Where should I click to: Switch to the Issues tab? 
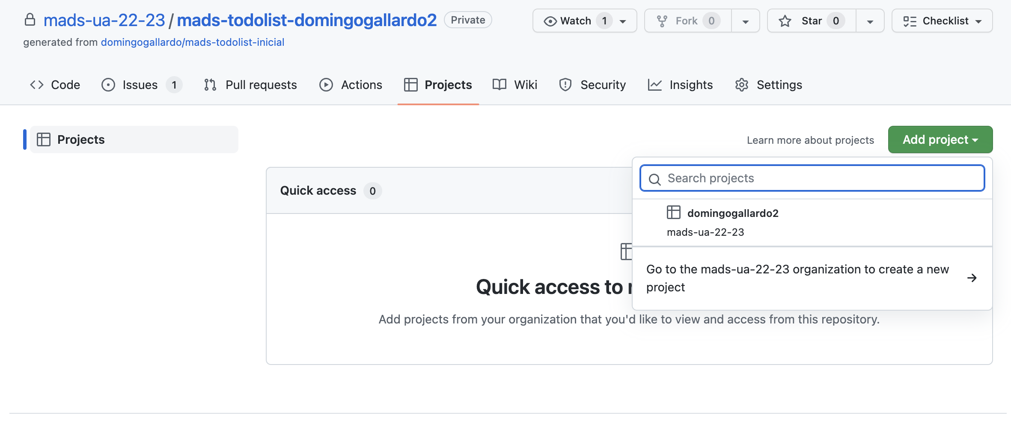tap(142, 85)
